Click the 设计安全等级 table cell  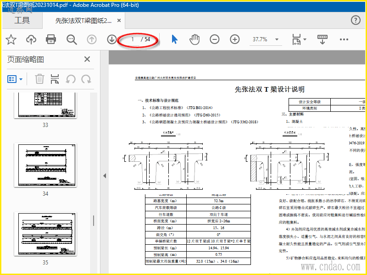309,102
